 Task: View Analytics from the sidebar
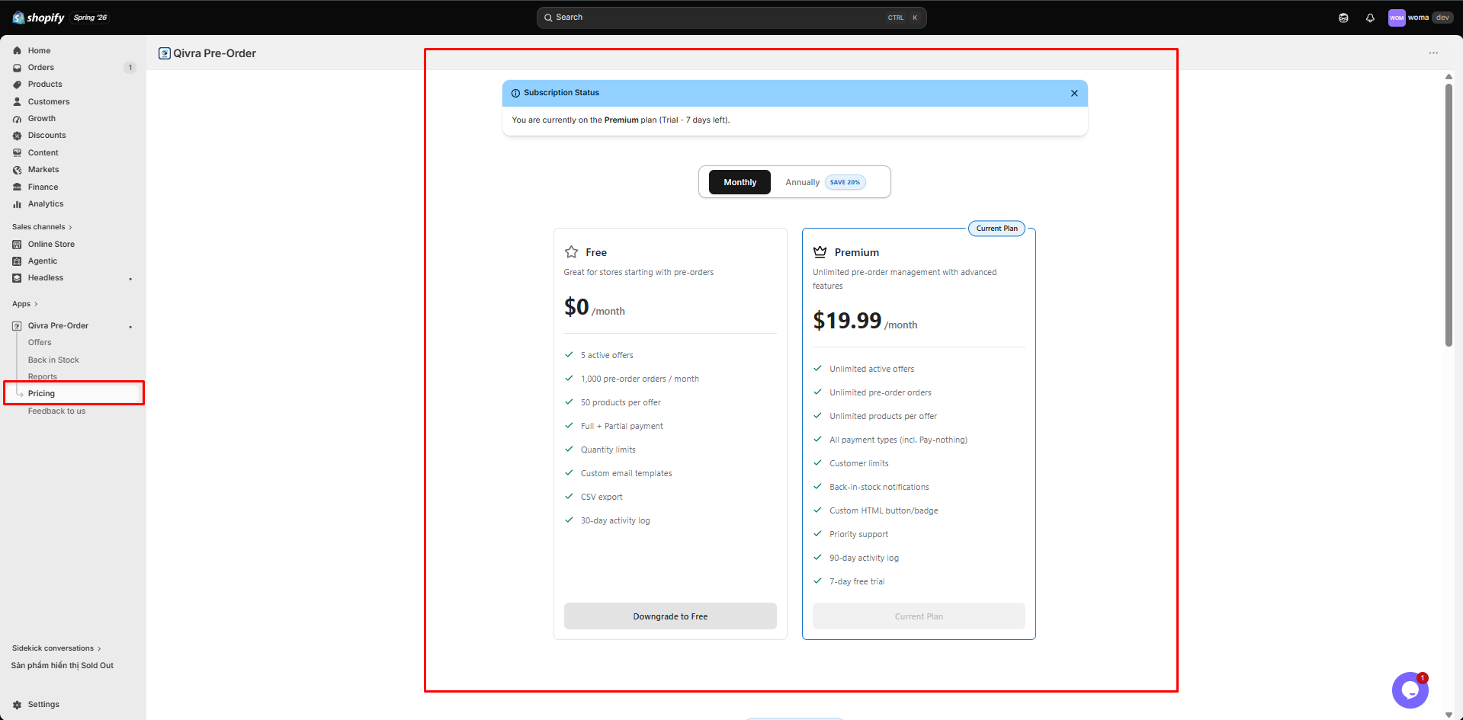46,203
